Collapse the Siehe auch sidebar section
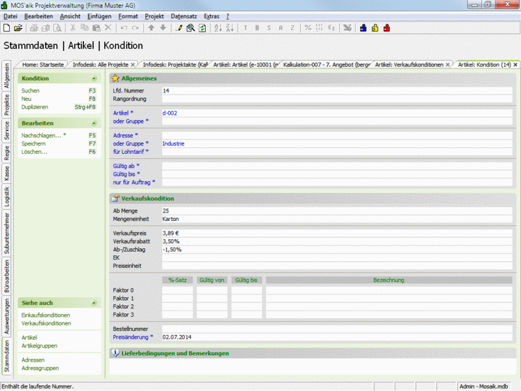This screenshot has width=521, height=391. tap(94, 303)
